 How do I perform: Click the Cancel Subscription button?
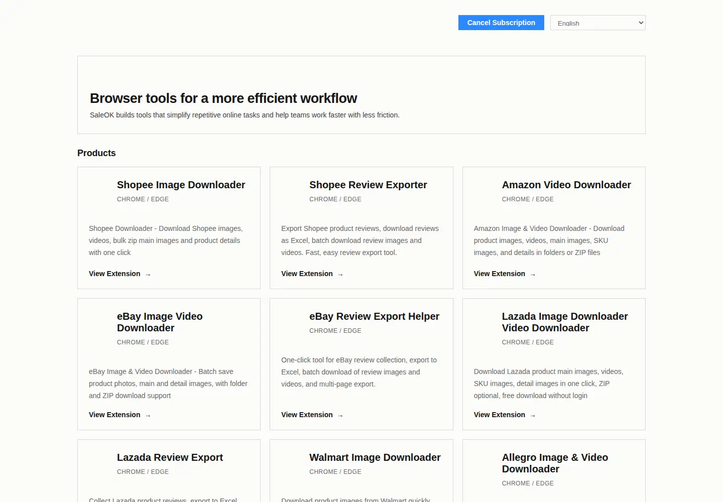coord(501,23)
